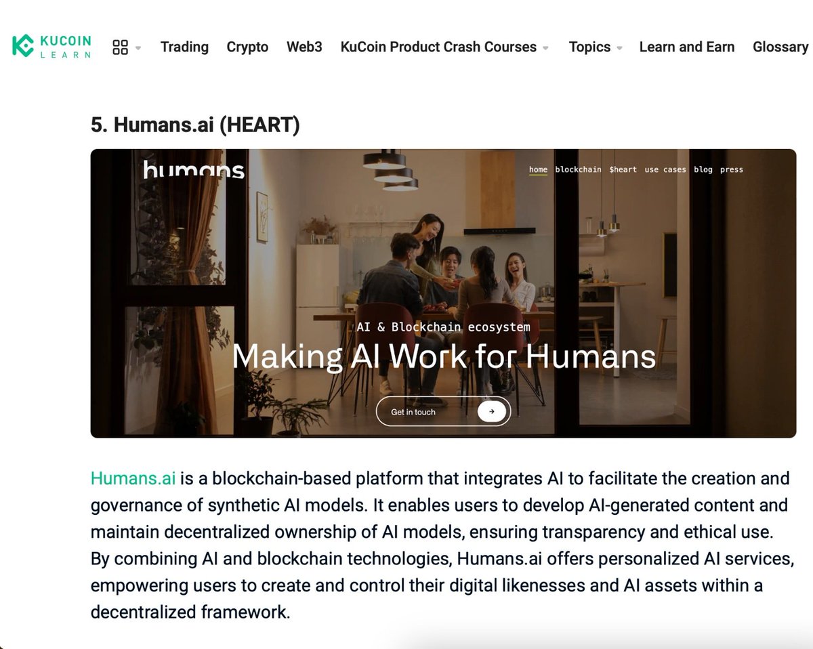Image resolution: width=813 pixels, height=649 pixels.
Task: Select the home tab in the screenshot
Action: [538, 169]
